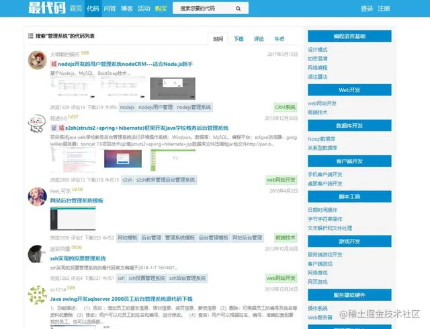Open 博客 in top navigation
This screenshot has width=430, height=329.
pyautogui.click(x=127, y=9)
